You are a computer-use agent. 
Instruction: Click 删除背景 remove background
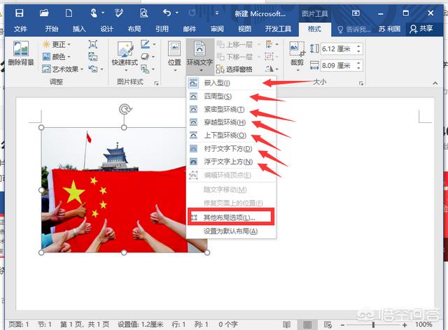[21, 53]
